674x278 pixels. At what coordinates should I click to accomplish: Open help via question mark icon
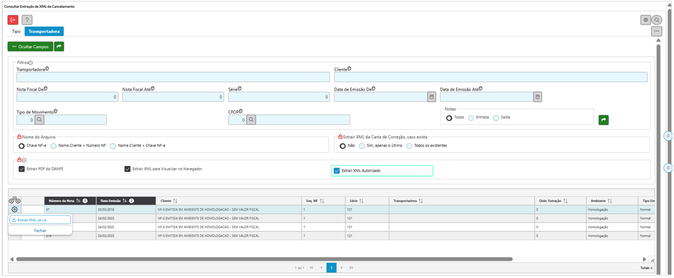pyautogui.click(x=27, y=20)
